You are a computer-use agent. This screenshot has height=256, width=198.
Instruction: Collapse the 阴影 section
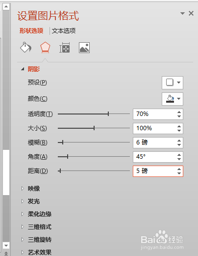pos(23,69)
